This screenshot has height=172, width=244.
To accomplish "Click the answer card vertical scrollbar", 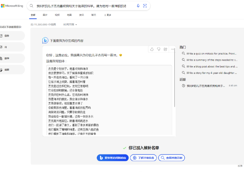I will (174, 78).
